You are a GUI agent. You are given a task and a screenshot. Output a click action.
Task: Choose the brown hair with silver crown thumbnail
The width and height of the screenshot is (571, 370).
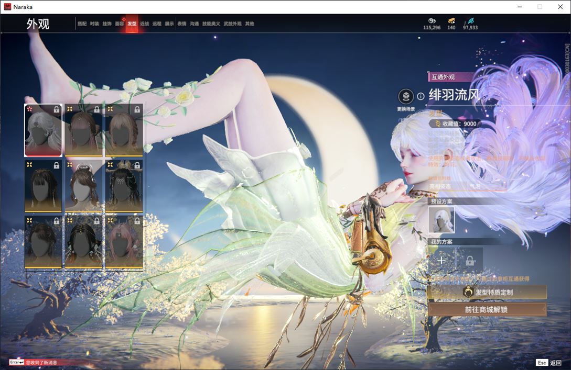tap(83, 186)
